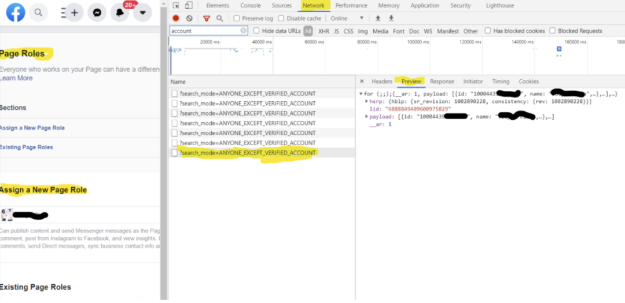Screen dimensions: 625x303
Task: Clear the account filter text with X icon
Action: pos(243,31)
